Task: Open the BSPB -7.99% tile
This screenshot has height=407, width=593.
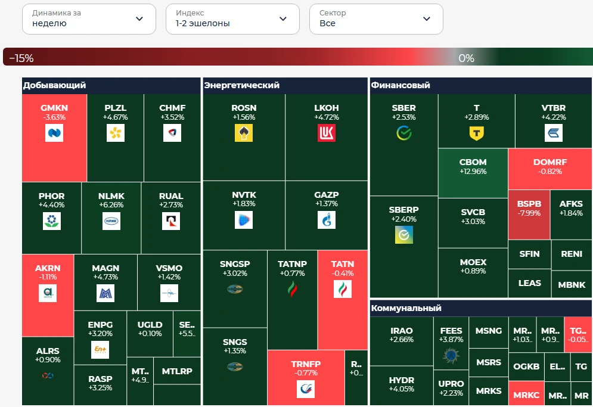Action: [529, 215]
